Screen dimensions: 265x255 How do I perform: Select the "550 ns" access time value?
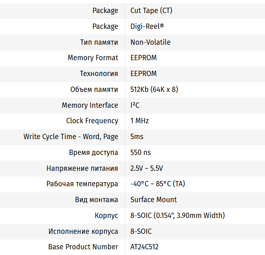(141, 153)
